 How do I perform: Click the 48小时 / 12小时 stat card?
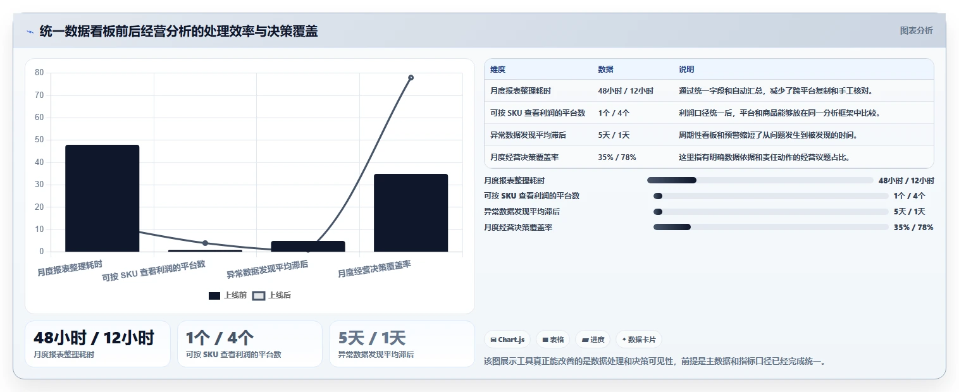pyautogui.click(x=97, y=344)
